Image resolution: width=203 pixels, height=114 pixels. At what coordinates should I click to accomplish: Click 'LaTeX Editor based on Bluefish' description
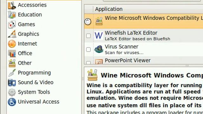click(137, 39)
